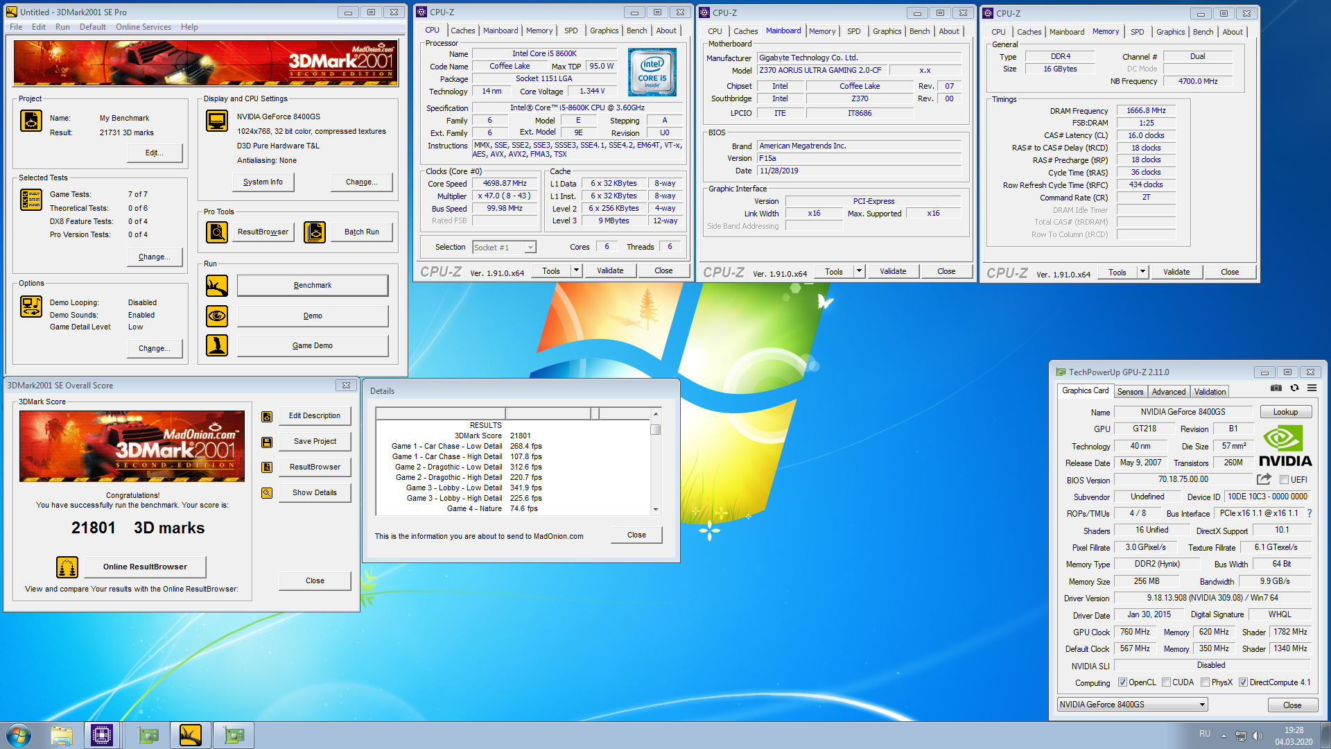Click the Details results scroll up arrow

(x=656, y=414)
